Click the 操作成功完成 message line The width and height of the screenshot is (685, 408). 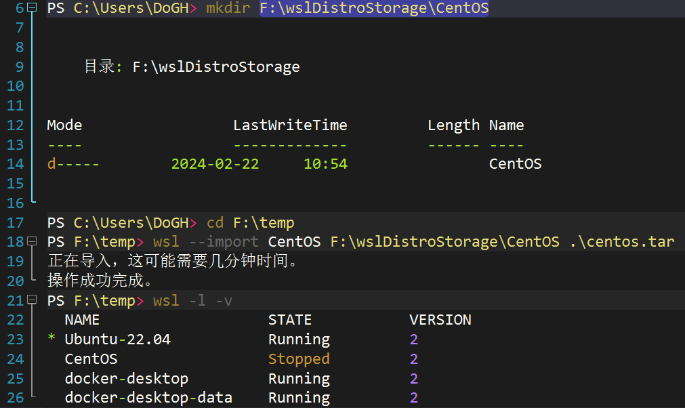(x=100, y=281)
